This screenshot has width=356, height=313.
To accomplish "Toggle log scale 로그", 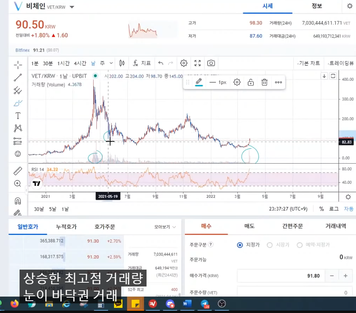I will 334,209.
